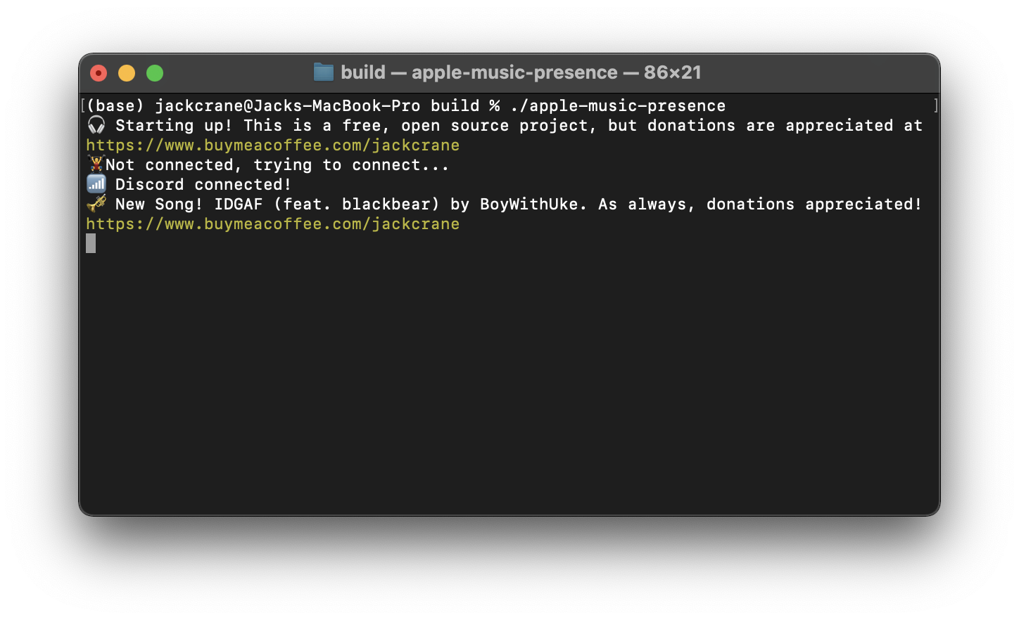Viewport: 1019px width, 620px height.
Task: Click the red traffic light button
Action: (98, 72)
